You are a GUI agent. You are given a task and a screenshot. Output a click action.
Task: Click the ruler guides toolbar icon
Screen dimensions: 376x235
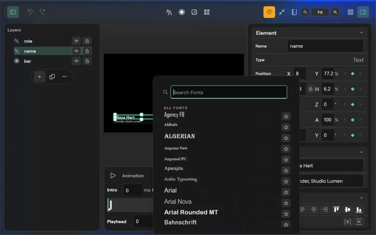coord(294,12)
